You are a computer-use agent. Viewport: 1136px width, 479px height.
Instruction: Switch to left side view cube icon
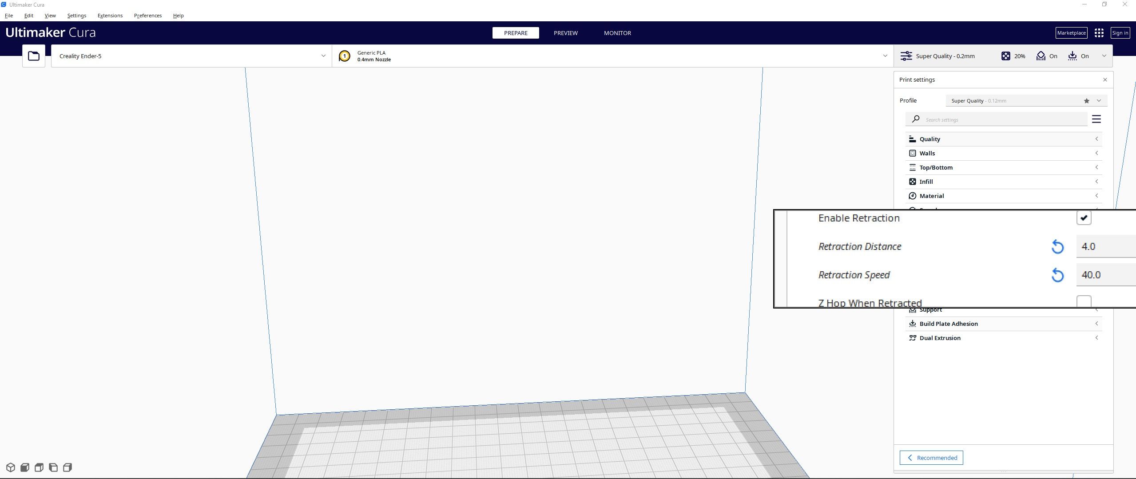click(x=53, y=467)
